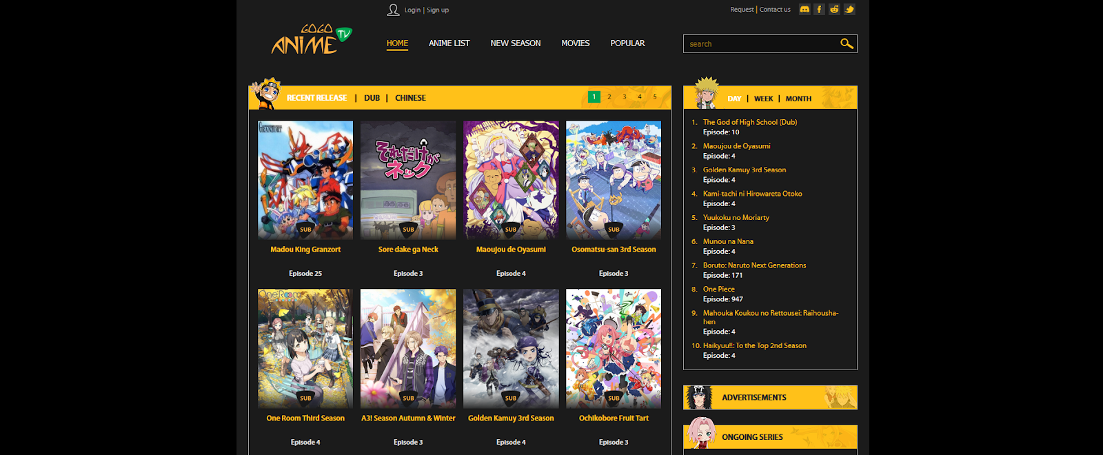Screen dimensions: 1103x455
Task: Switch popular list to MONTH
Action: click(x=798, y=99)
